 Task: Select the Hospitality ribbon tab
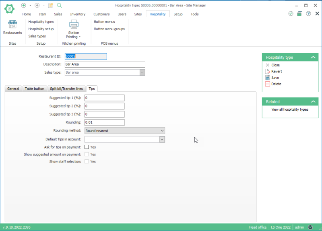[x=157, y=14]
